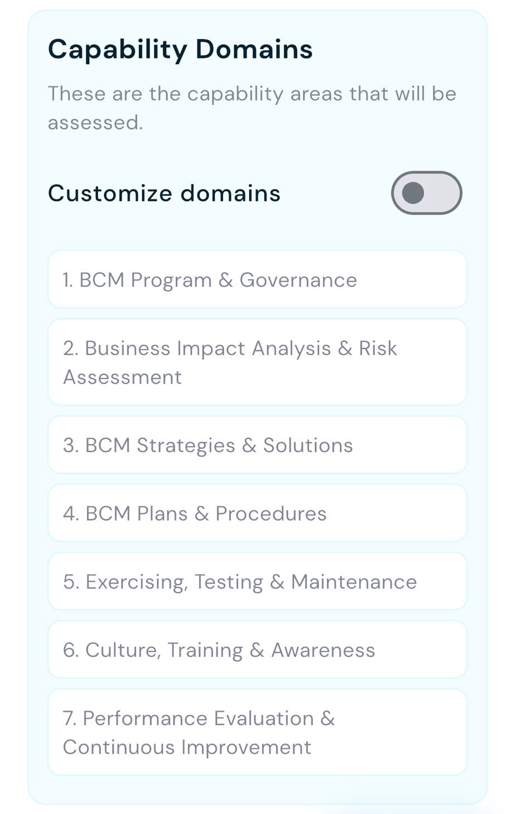Viewport: 508px width, 814px height.
Task: Click the Capability Domains heading
Action: tap(180, 49)
